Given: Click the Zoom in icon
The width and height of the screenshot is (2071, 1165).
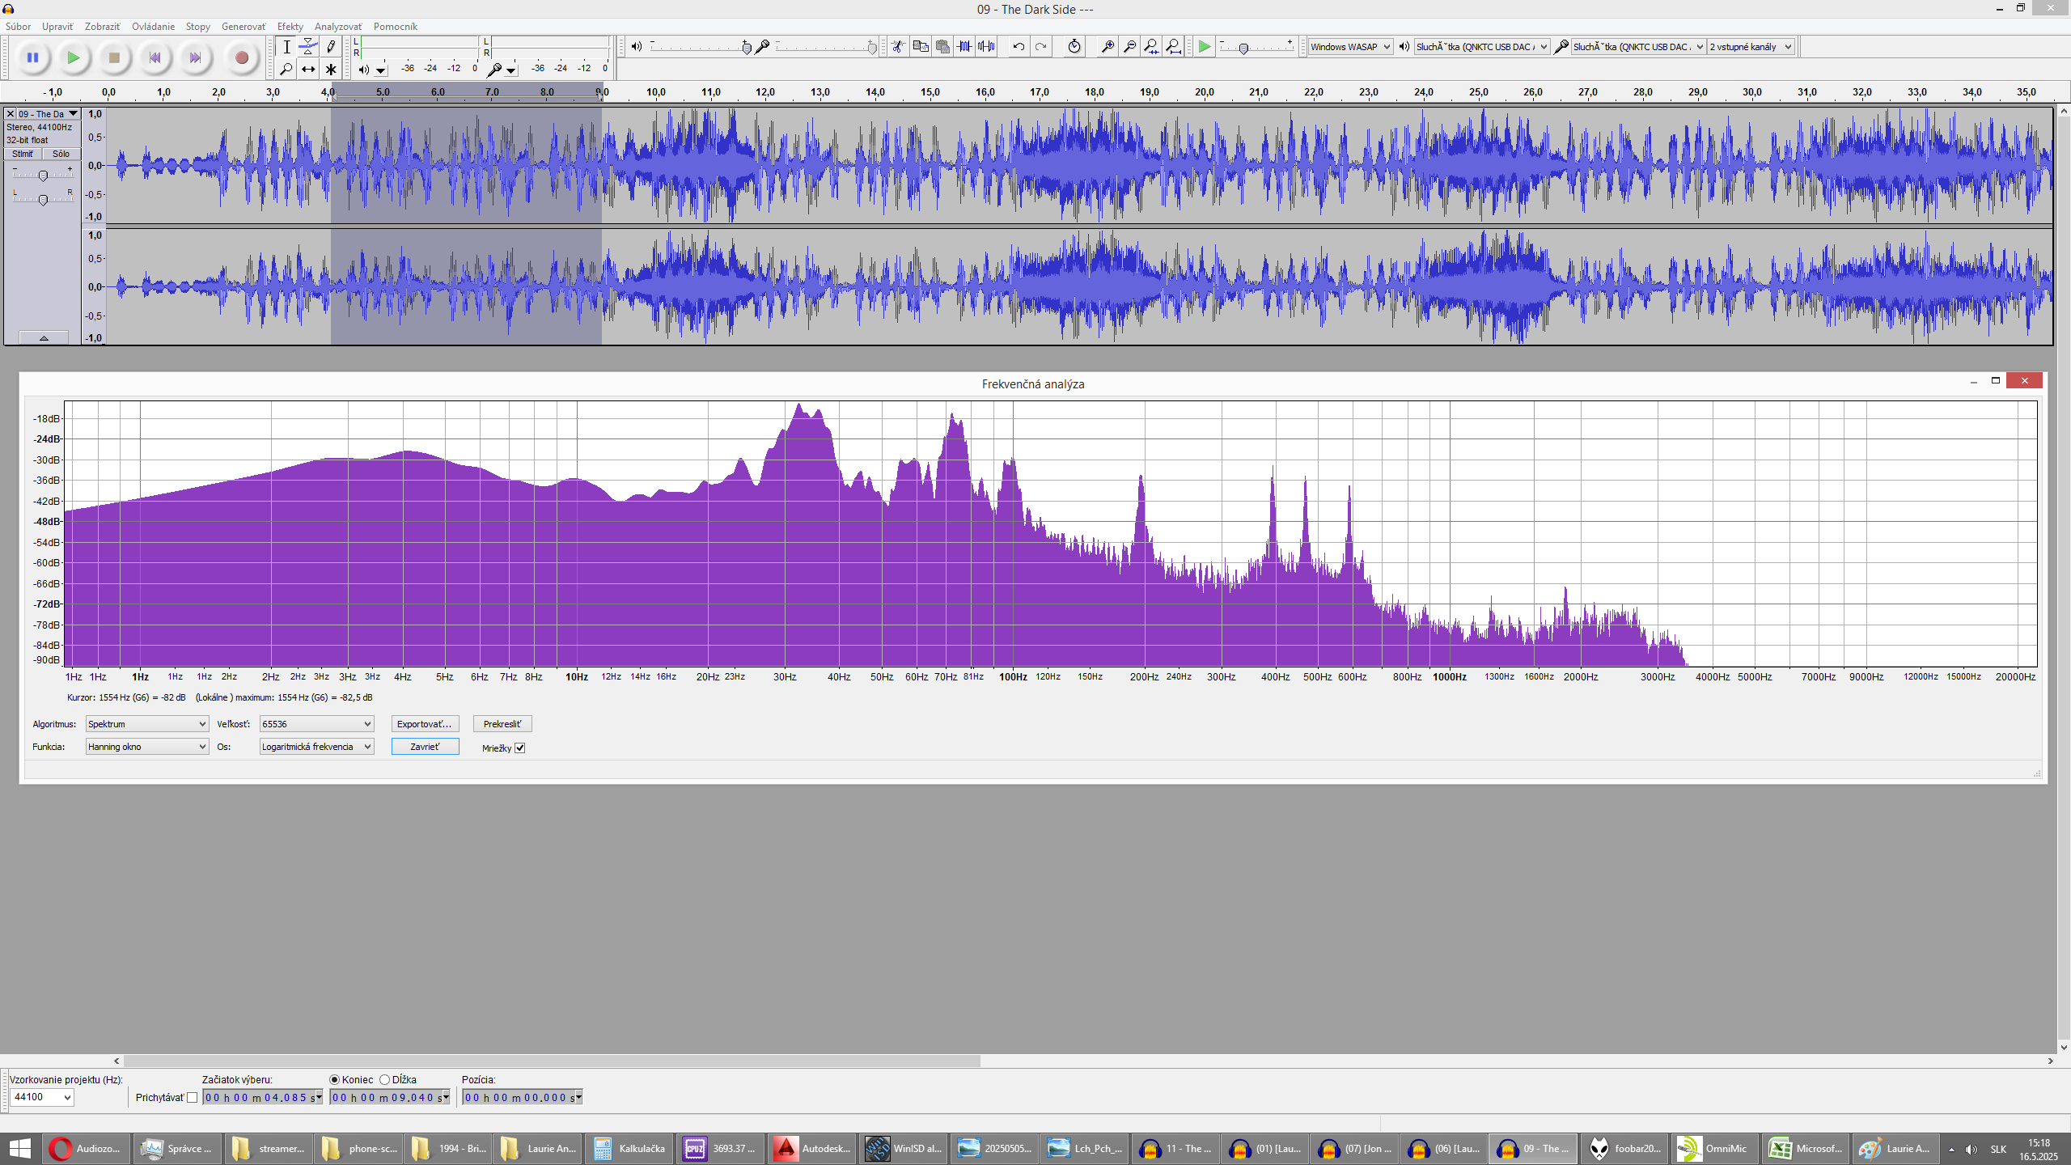Looking at the screenshot, I should [1107, 47].
